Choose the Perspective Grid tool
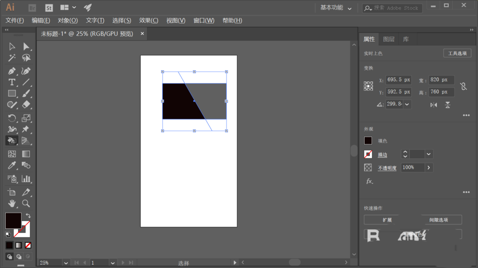 pyautogui.click(x=26, y=141)
